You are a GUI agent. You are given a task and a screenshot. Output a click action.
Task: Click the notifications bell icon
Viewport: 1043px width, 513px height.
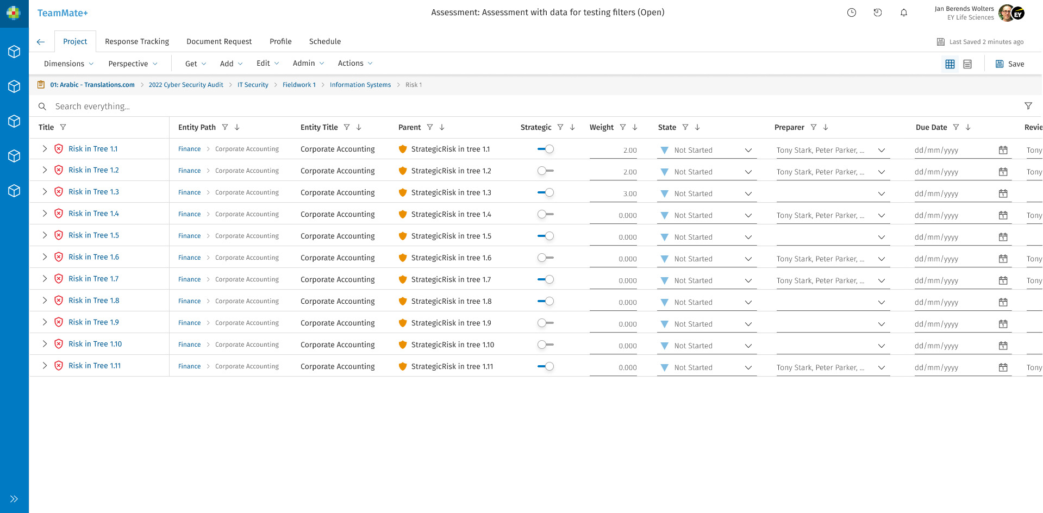pyautogui.click(x=903, y=12)
